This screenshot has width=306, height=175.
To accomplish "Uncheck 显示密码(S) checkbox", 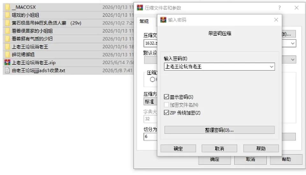I will pos(166,97).
